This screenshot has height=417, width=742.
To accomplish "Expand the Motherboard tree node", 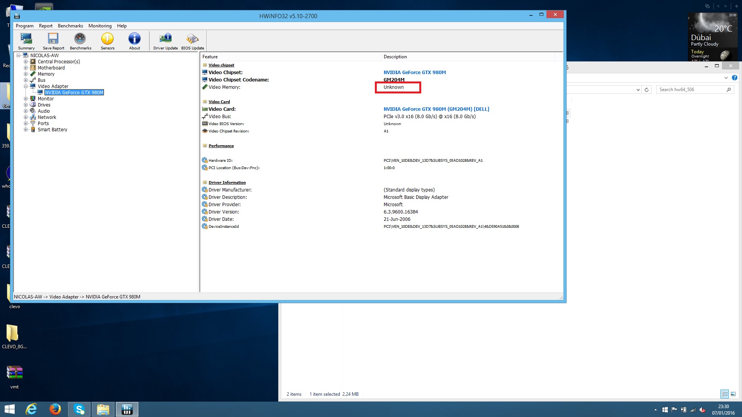I will (x=26, y=68).
